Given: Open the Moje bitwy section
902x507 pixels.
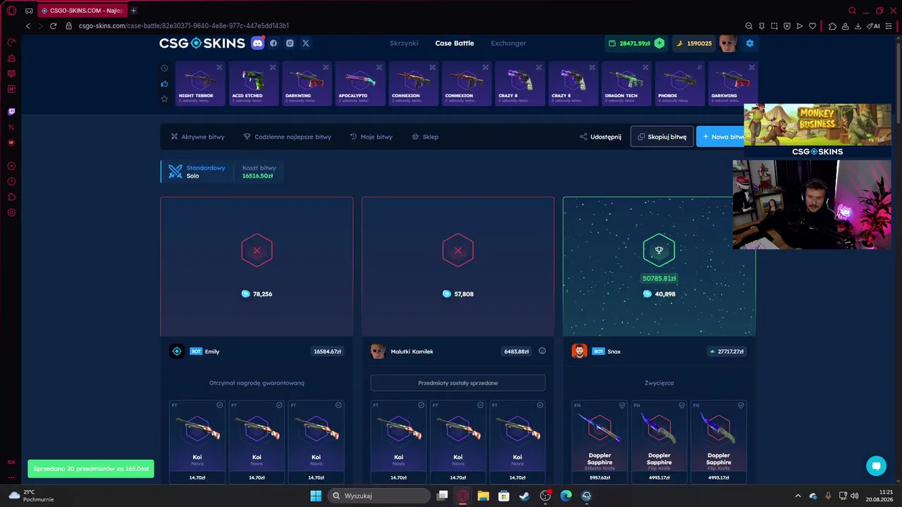Looking at the screenshot, I should click(371, 137).
